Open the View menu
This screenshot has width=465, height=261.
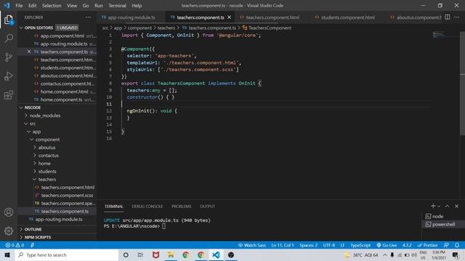click(x=72, y=6)
